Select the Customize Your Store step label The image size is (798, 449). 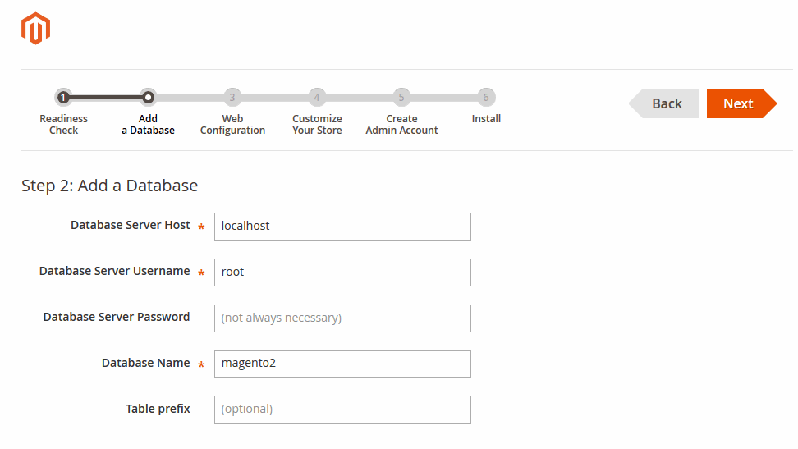317,125
